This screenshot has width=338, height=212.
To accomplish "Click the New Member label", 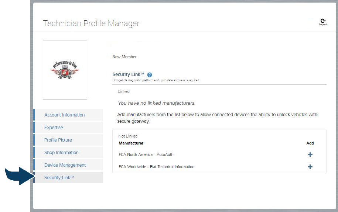I will 124,57.
